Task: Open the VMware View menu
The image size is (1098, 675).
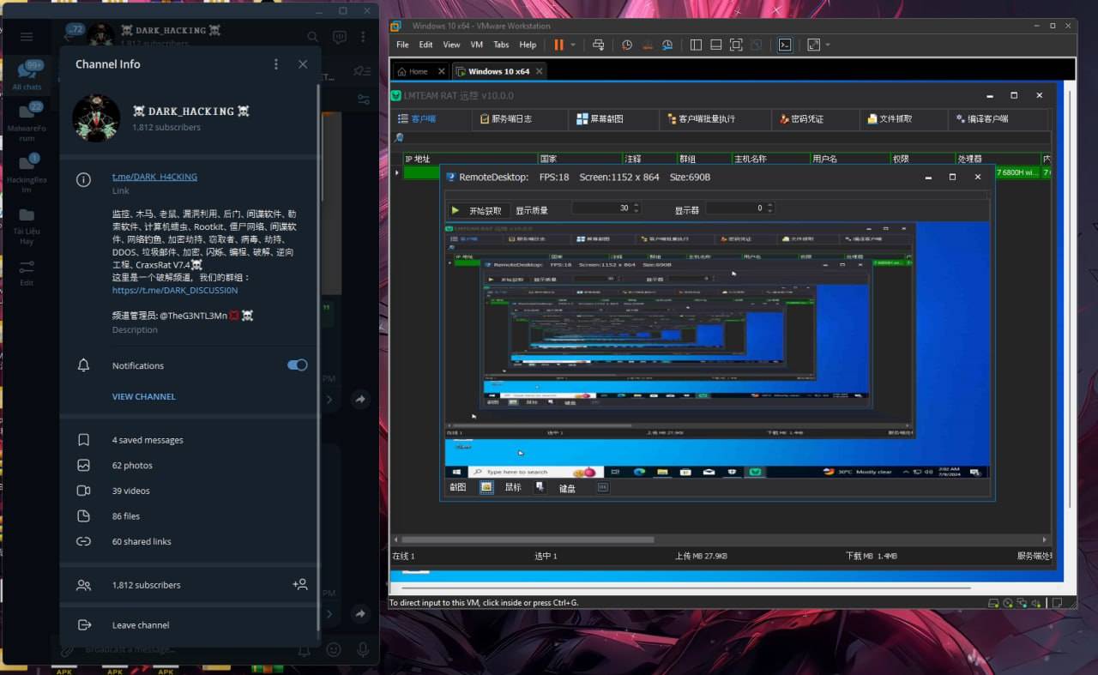Action: tap(451, 45)
